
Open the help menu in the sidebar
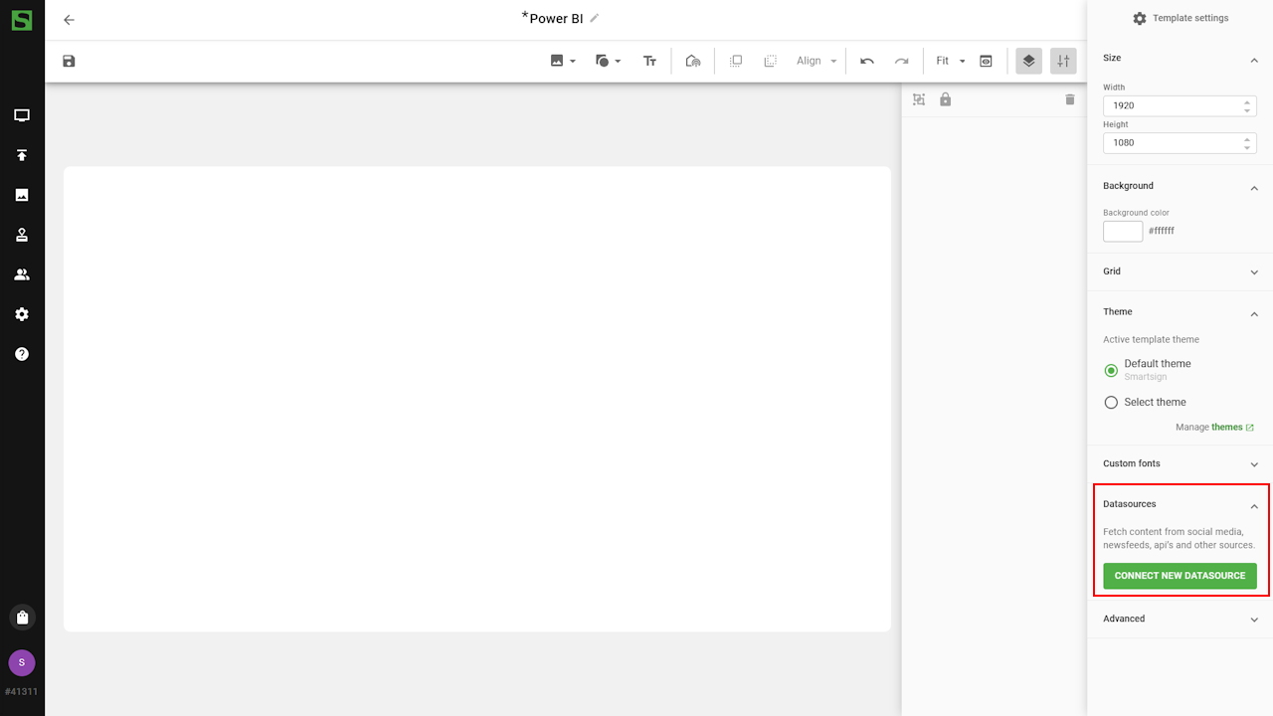[x=22, y=354]
